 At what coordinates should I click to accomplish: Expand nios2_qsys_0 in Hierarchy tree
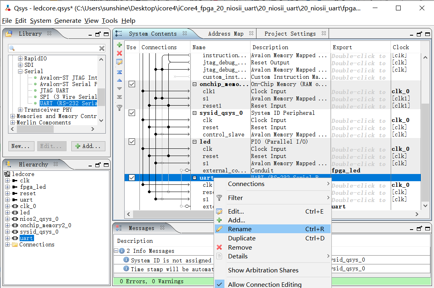(x=8, y=219)
